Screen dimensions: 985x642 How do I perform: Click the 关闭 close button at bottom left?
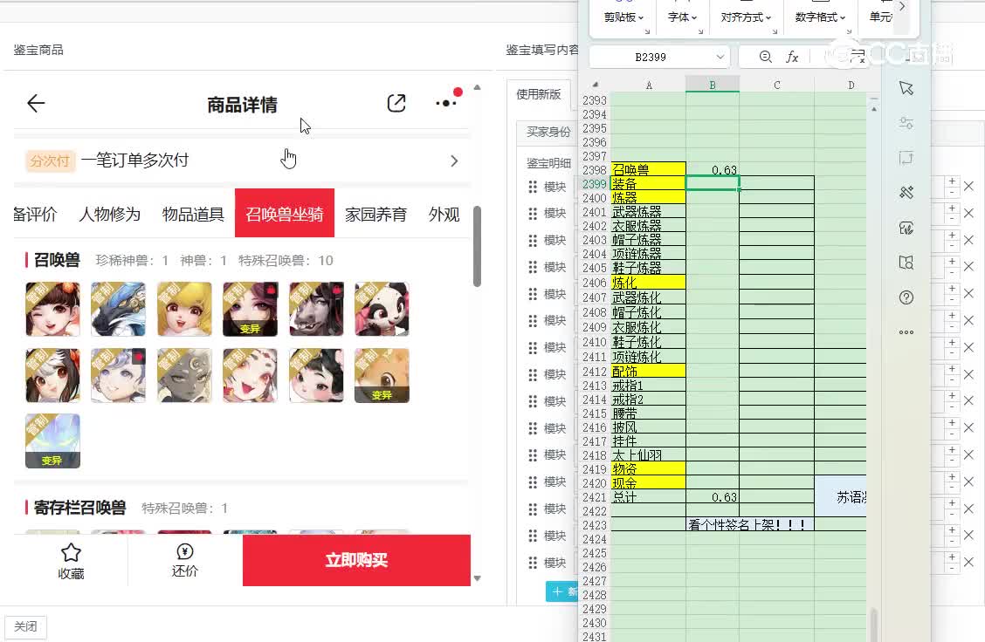click(26, 626)
